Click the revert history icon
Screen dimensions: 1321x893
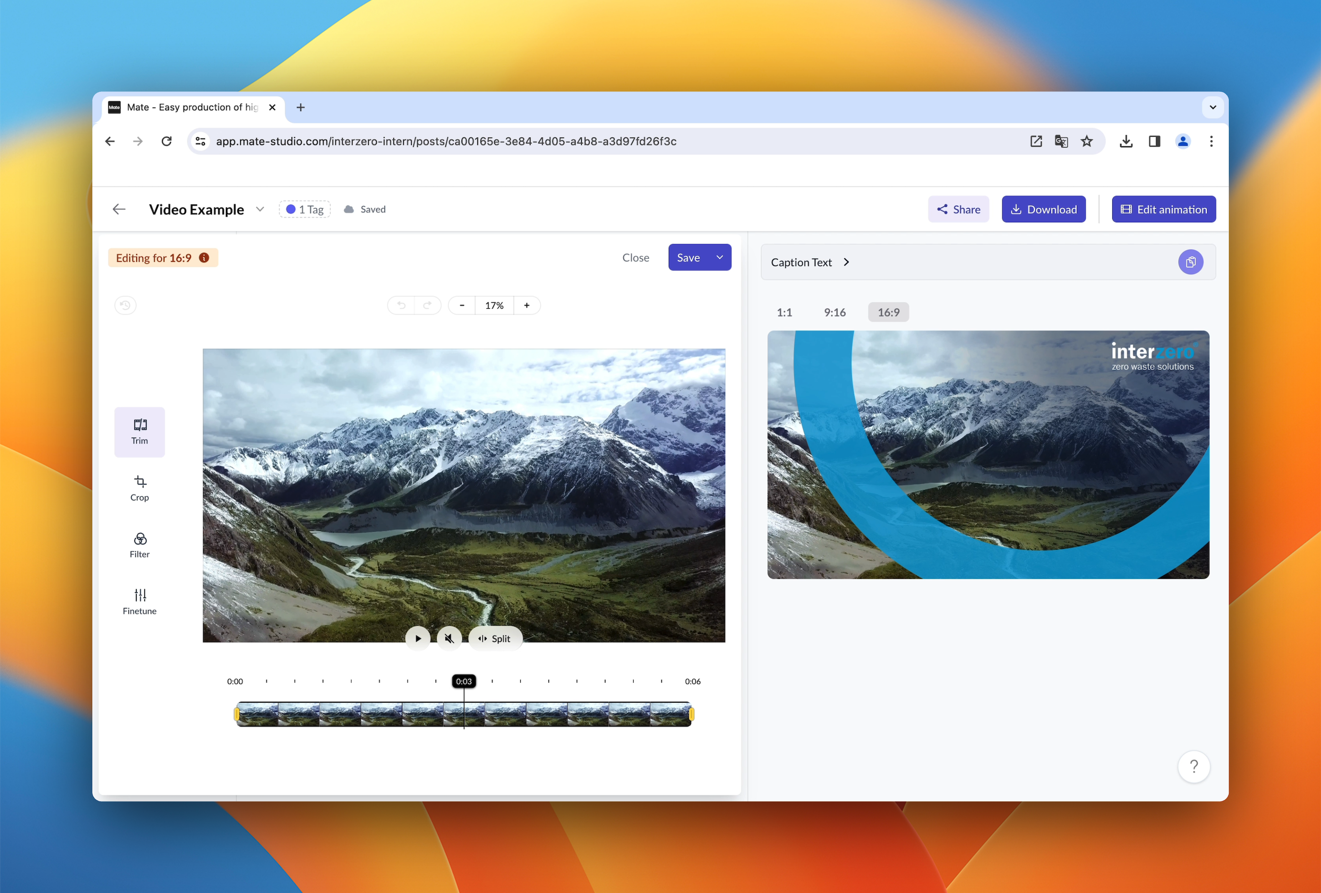click(x=125, y=305)
